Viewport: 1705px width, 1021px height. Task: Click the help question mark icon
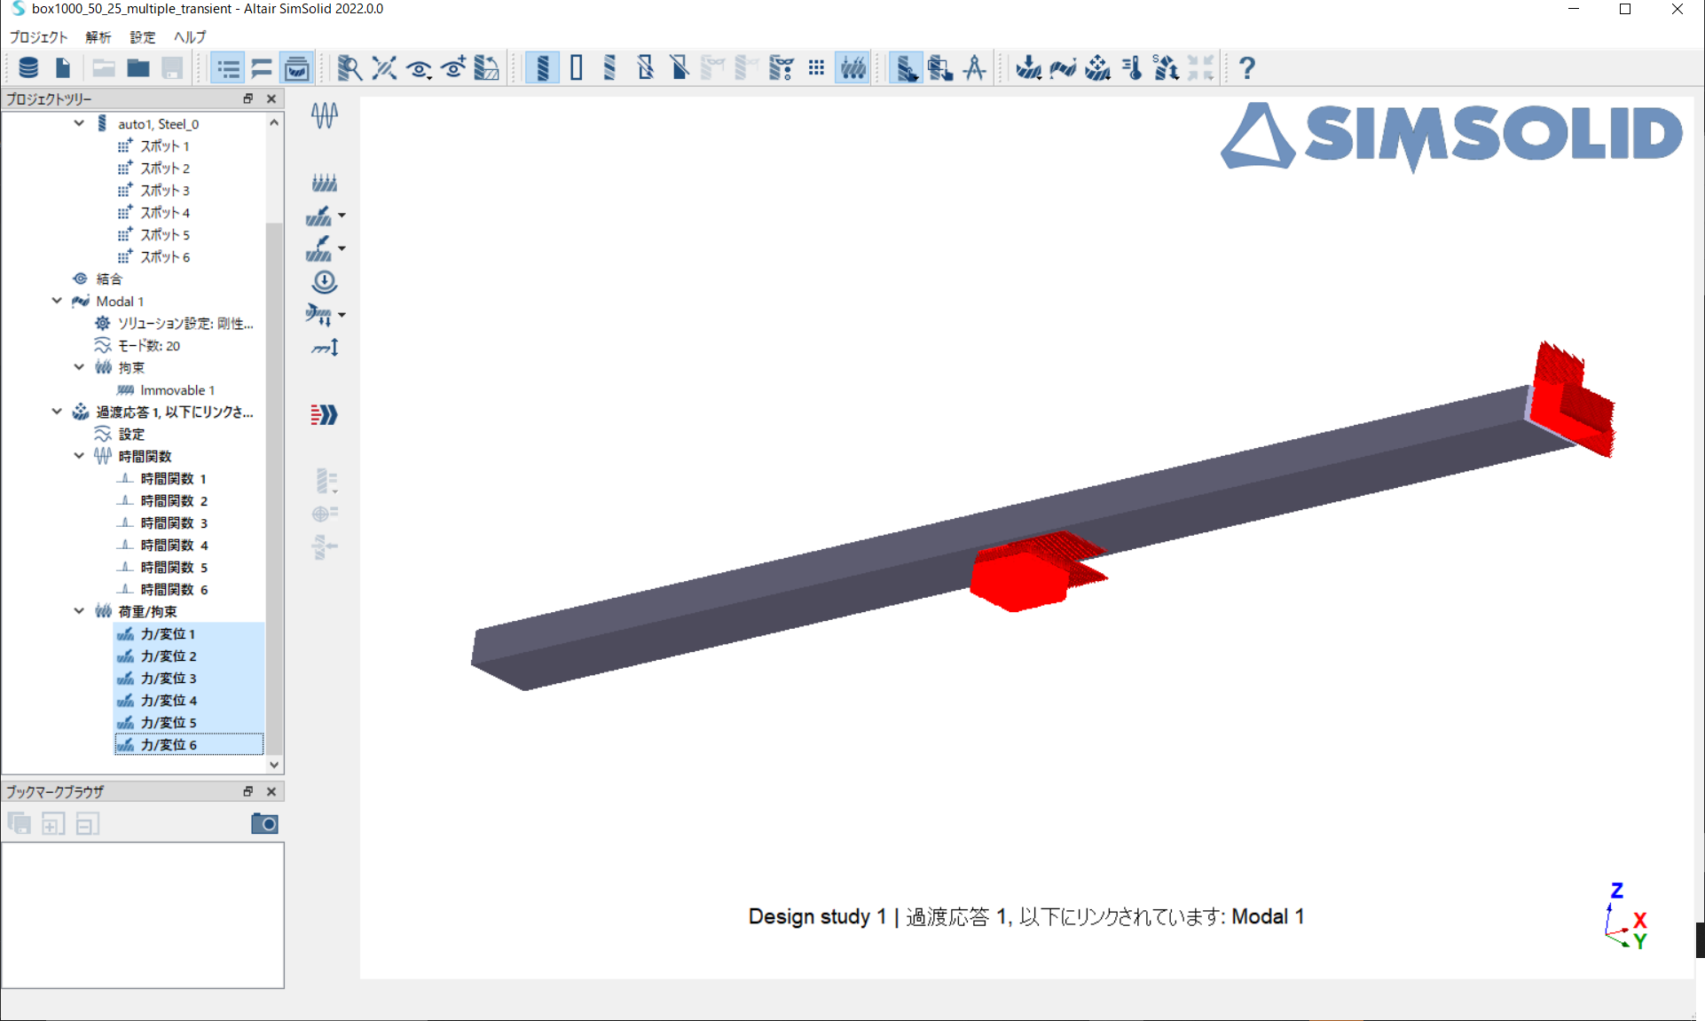coord(1246,68)
